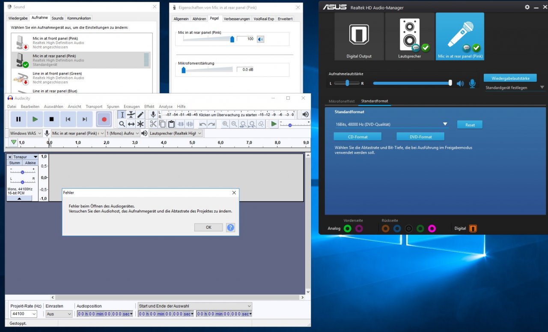The width and height of the screenshot is (548, 332).
Task: Click the help icon in Fehler dialog
Action: [x=230, y=227]
